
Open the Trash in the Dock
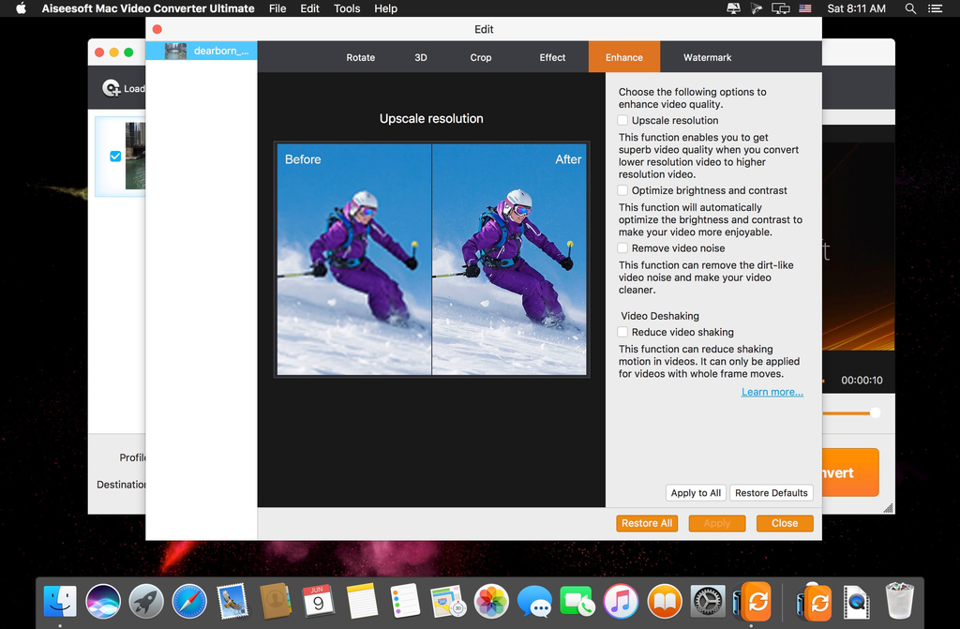tap(899, 600)
